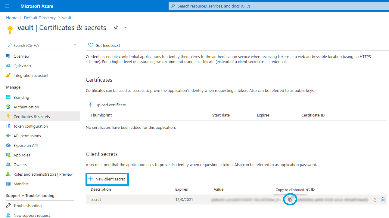Click the Owners people icon
Viewport: 389px width, 218px height.
click(8, 165)
